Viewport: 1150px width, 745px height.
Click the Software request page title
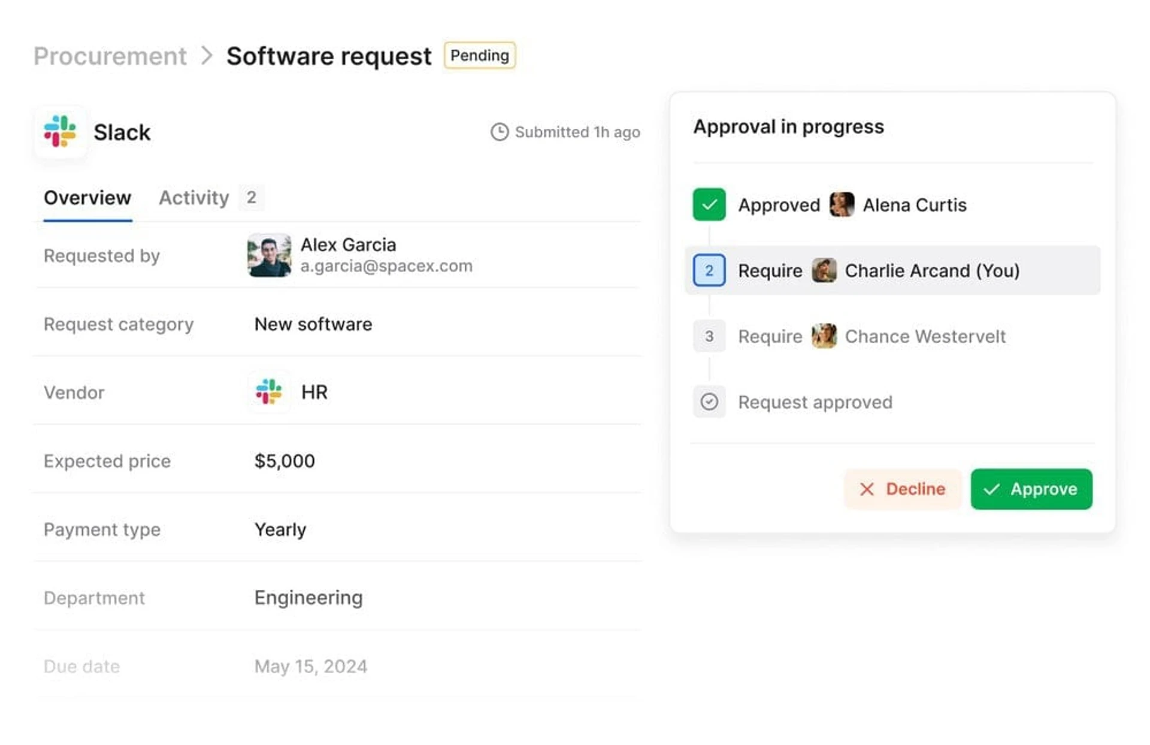pyautogui.click(x=329, y=56)
